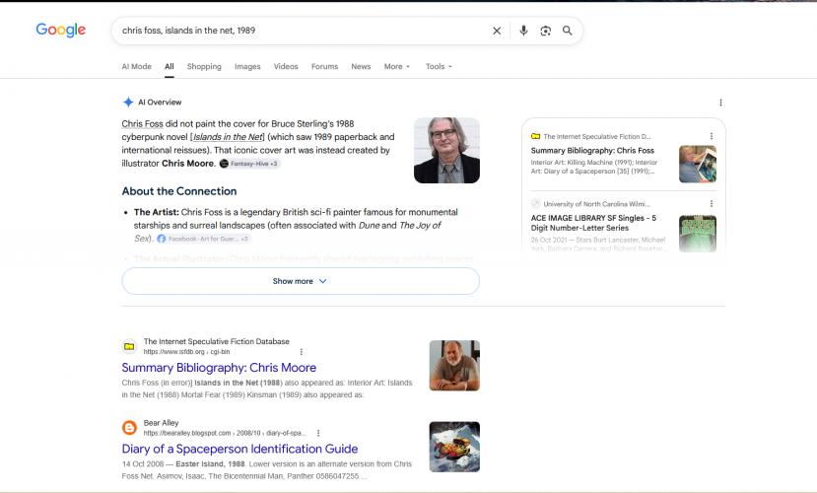
Task: Open the Tools dropdown
Action: click(x=439, y=67)
